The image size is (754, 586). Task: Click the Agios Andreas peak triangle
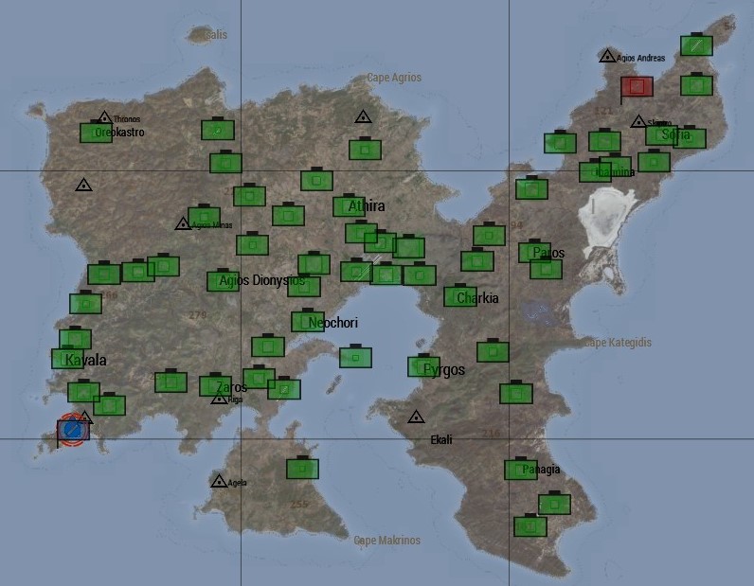[607, 56]
